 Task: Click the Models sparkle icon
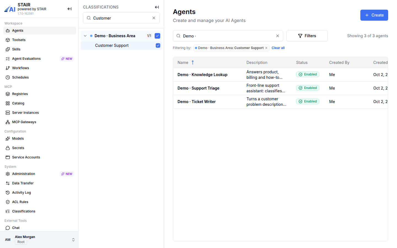point(8,139)
